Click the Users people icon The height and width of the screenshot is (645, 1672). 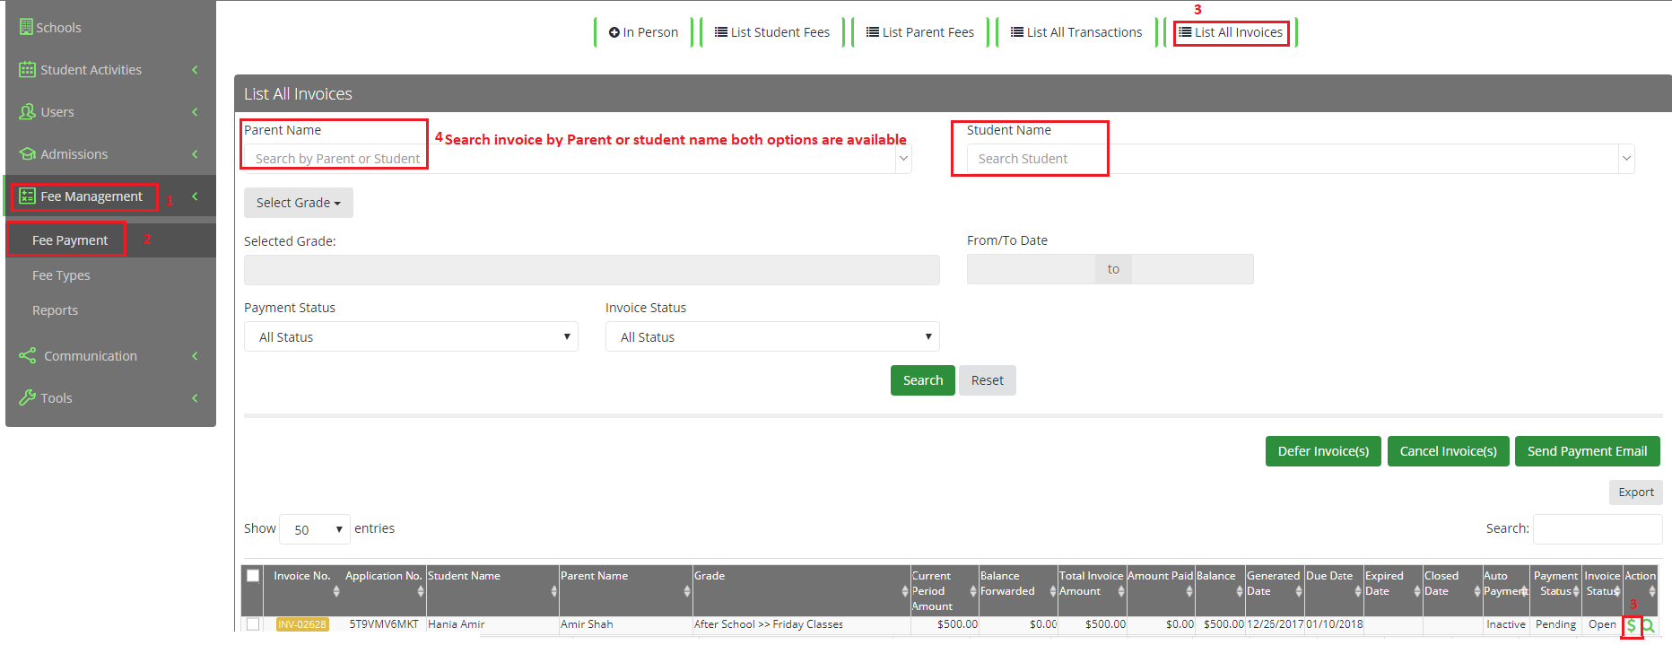[x=27, y=111]
